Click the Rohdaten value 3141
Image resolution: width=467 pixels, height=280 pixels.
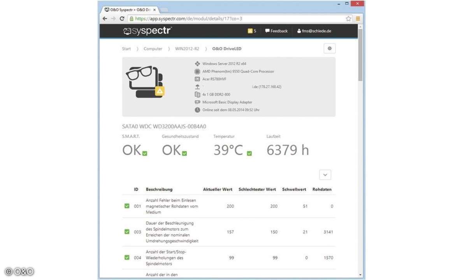click(x=328, y=232)
